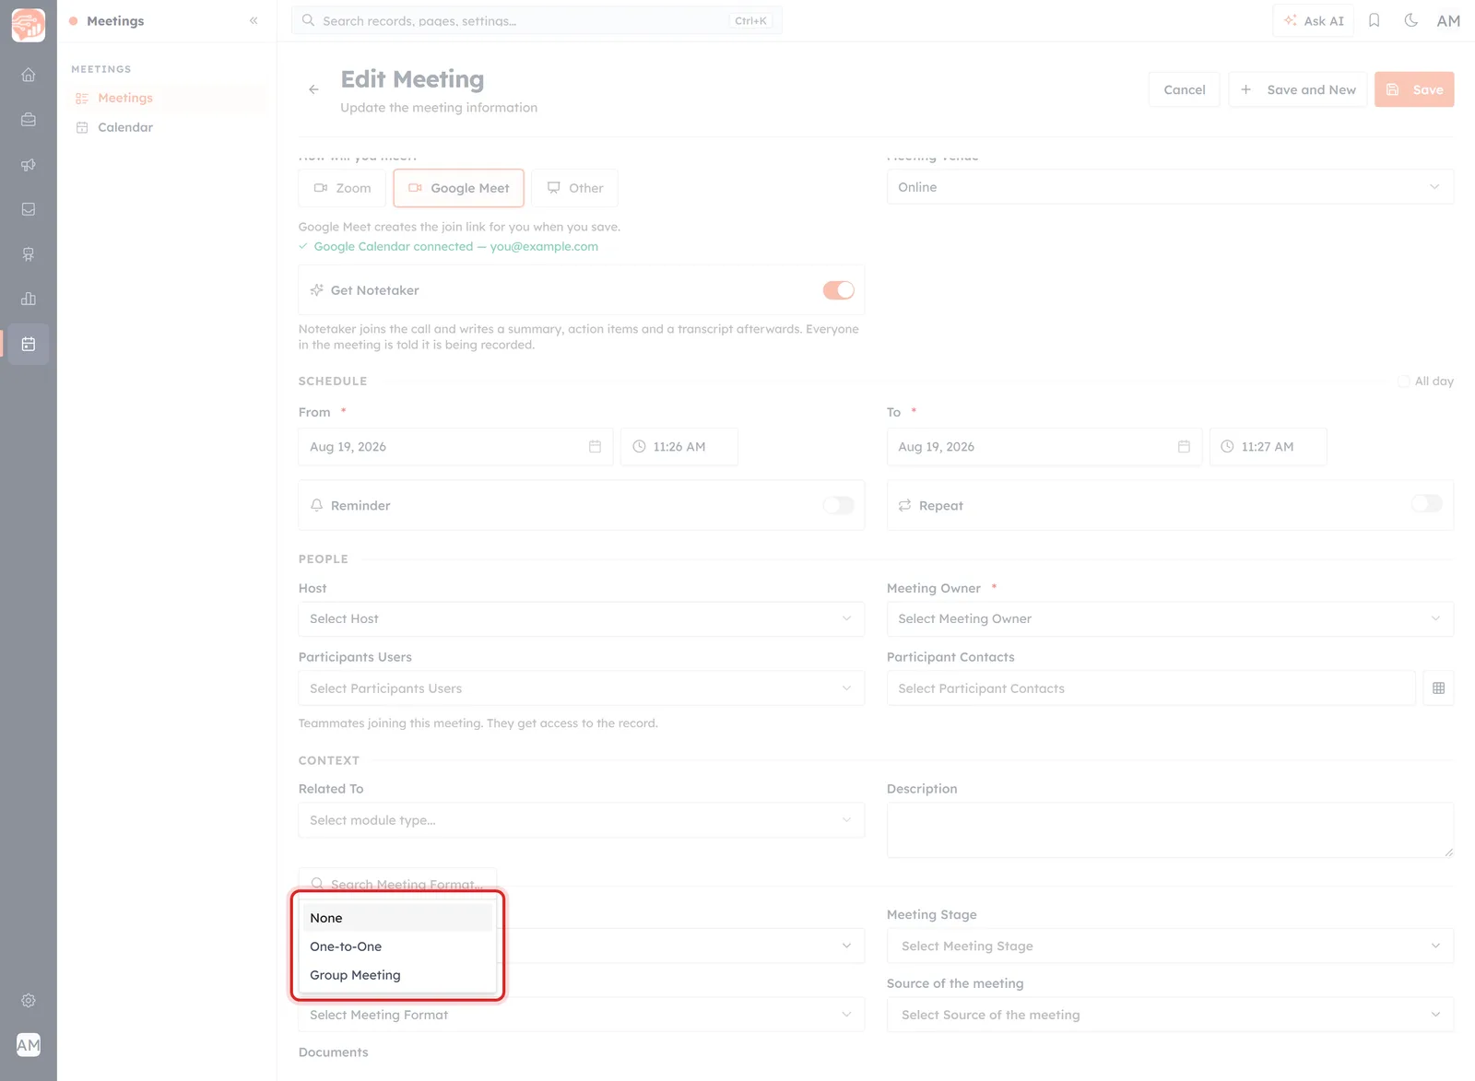Open the megaphone icon in the left rail
Viewport: 1475px width, 1081px height.
coord(29,165)
